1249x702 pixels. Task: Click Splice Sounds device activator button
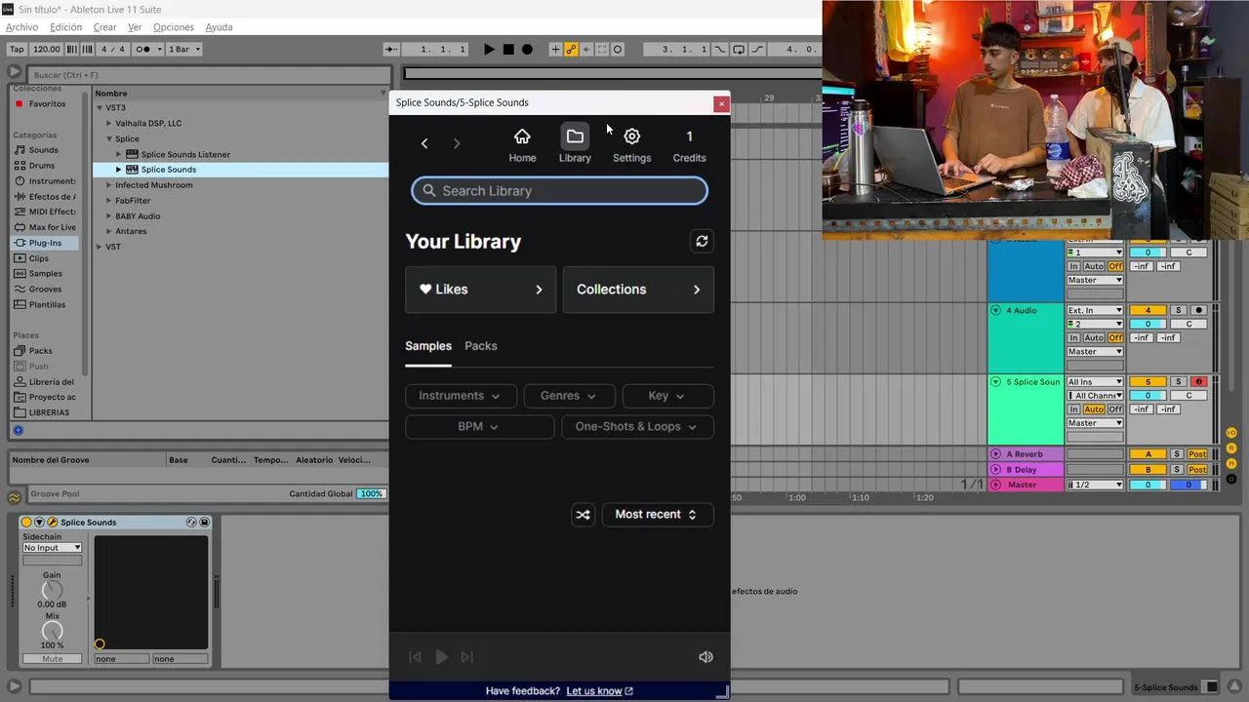[x=26, y=523]
